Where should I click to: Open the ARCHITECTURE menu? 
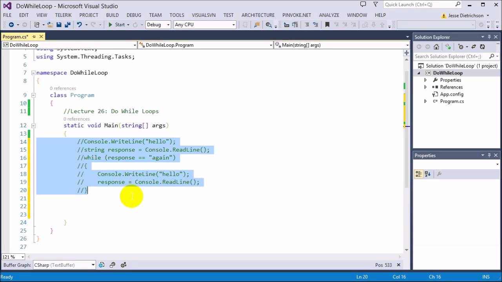[x=258, y=15]
